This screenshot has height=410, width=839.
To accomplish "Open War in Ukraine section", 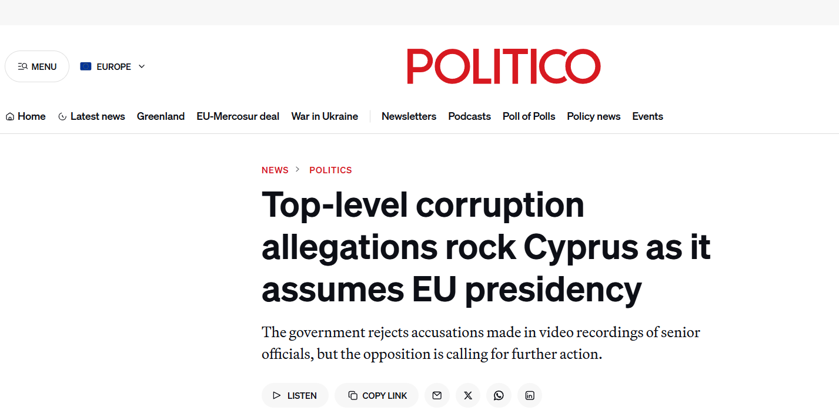I will (325, 116).
